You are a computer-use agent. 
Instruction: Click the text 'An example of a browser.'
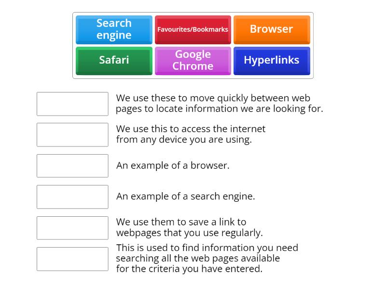click(173, 166)
